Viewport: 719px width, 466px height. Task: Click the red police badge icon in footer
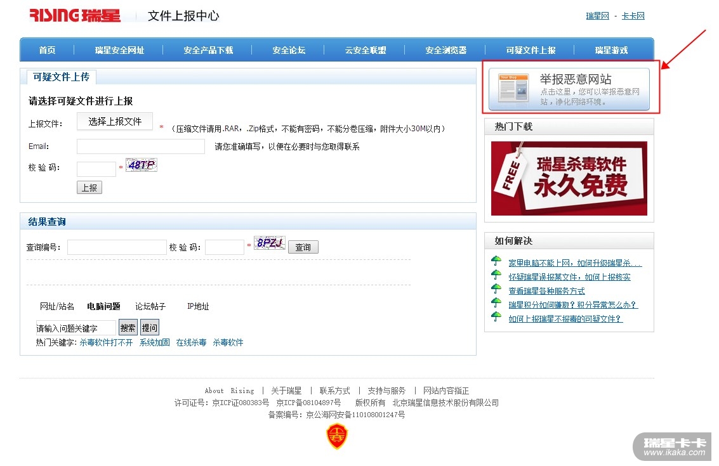(x=337, y=436)
